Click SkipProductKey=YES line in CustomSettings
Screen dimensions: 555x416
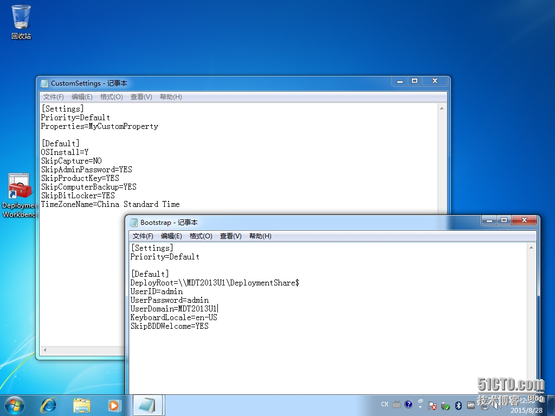[x=80, y=178]
